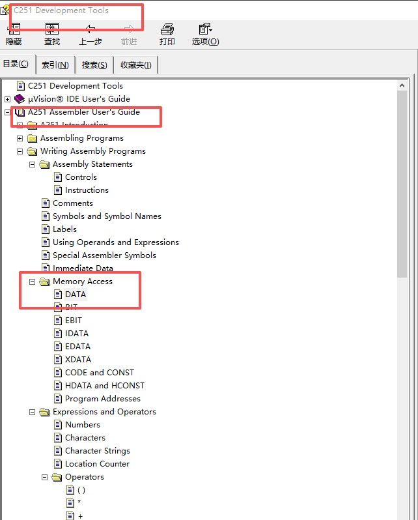
Task: Click the page icon beside Labels
Action: (x=46, y=229)
